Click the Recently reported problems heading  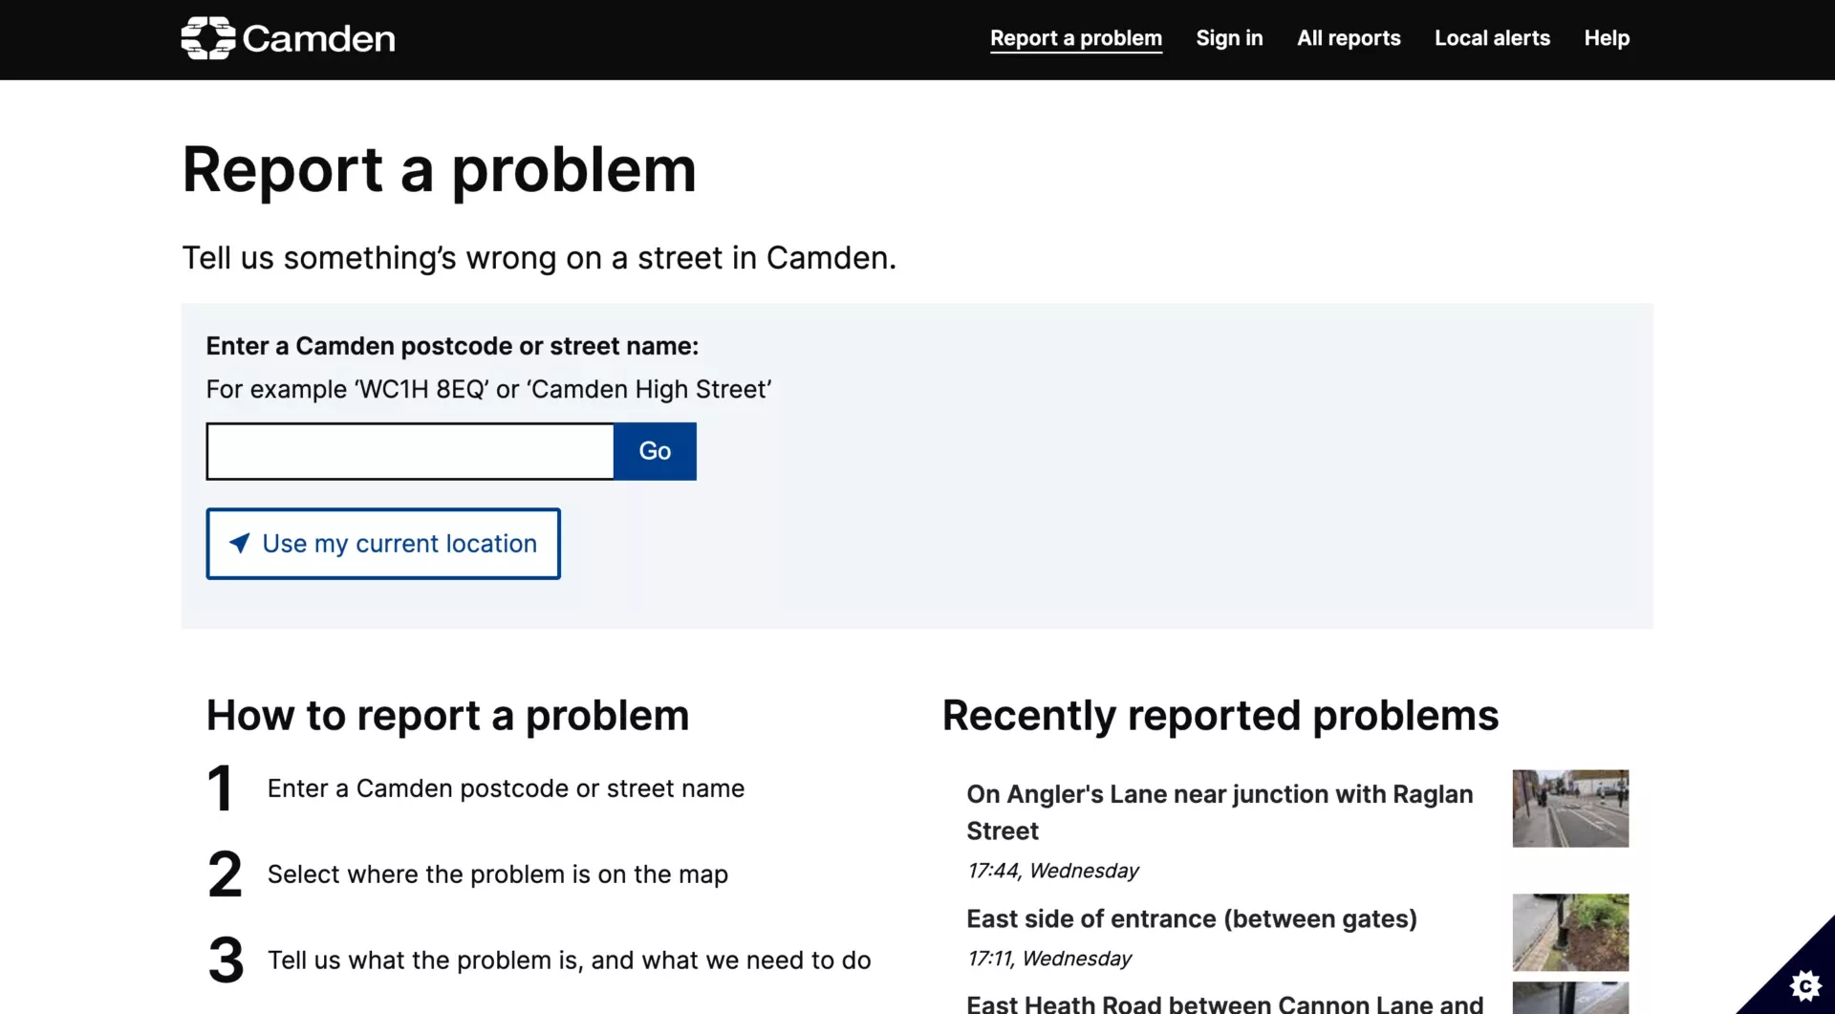[1220, 715]
